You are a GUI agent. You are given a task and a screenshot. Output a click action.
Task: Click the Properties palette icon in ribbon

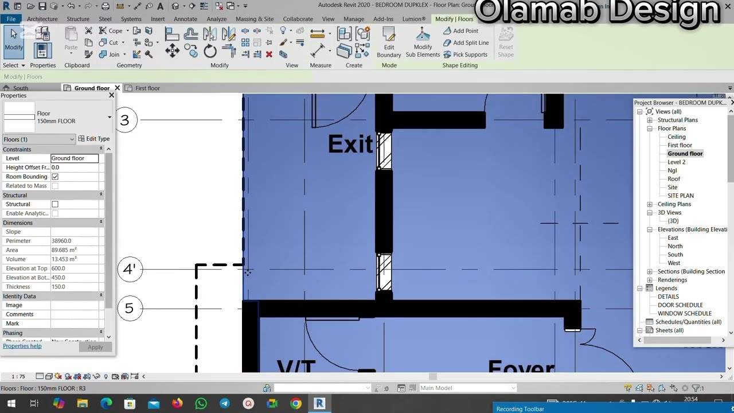click(42, 51)
